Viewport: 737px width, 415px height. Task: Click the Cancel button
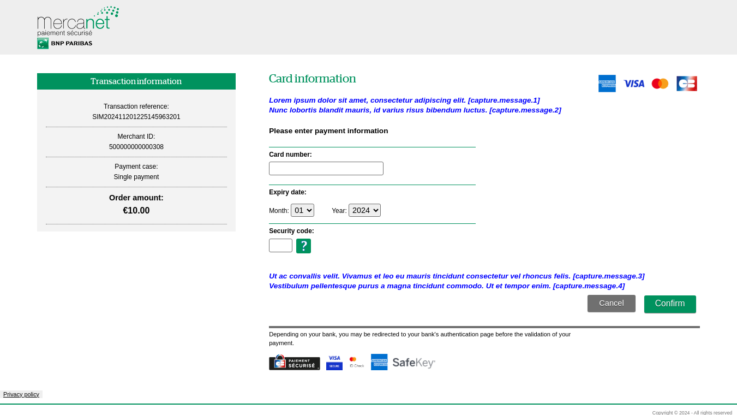pyautogui.click(x=611, y=303)
